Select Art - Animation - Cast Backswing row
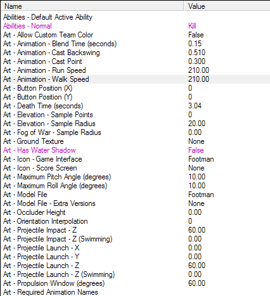The width and height of the screenshot is (270, 296). pyautogui.click(x=136, y=53)
